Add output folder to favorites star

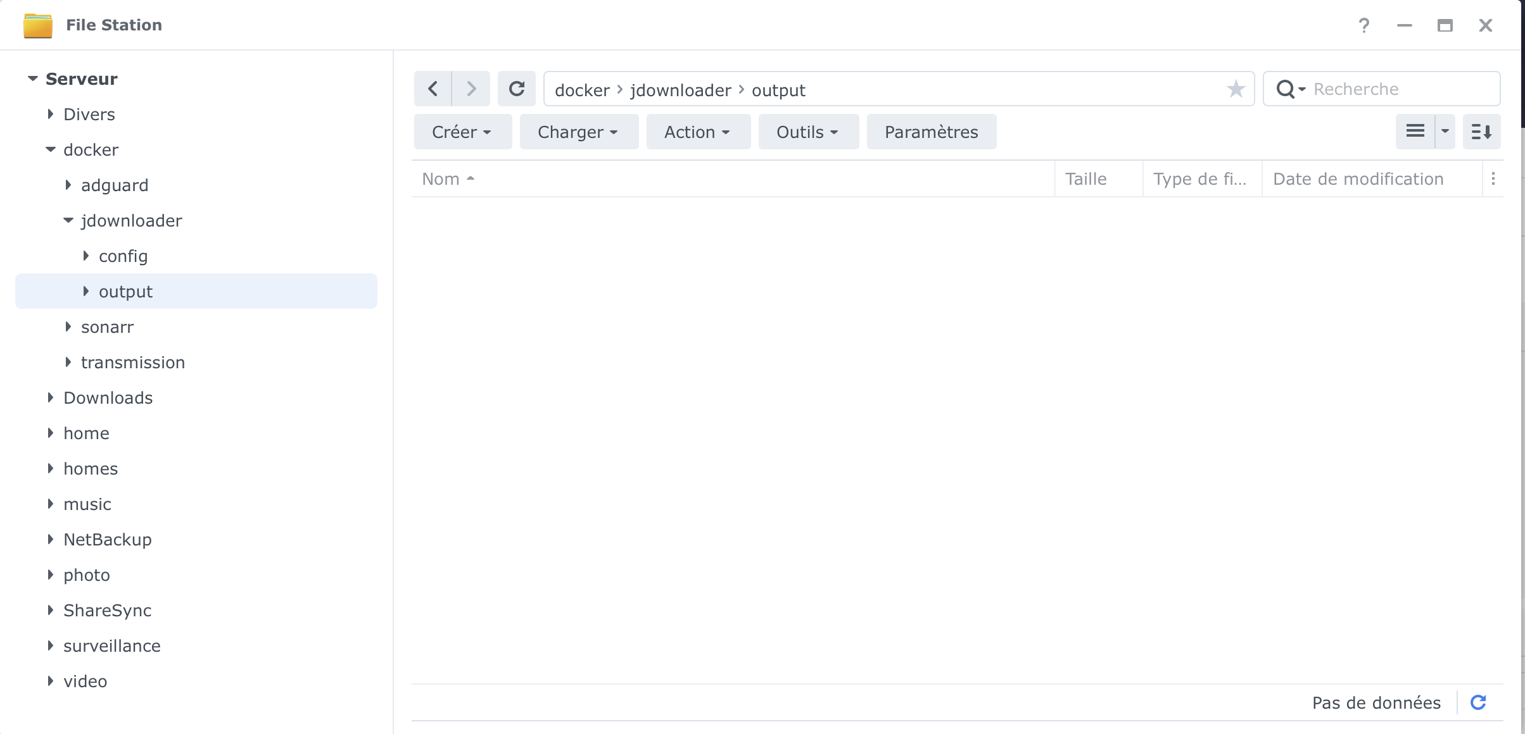point(1236,89)
